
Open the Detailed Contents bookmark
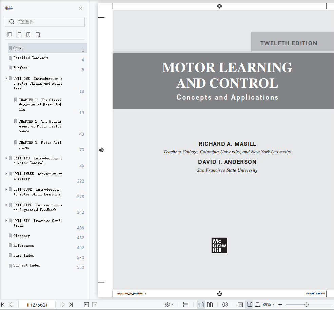click(x=31, y=58)
